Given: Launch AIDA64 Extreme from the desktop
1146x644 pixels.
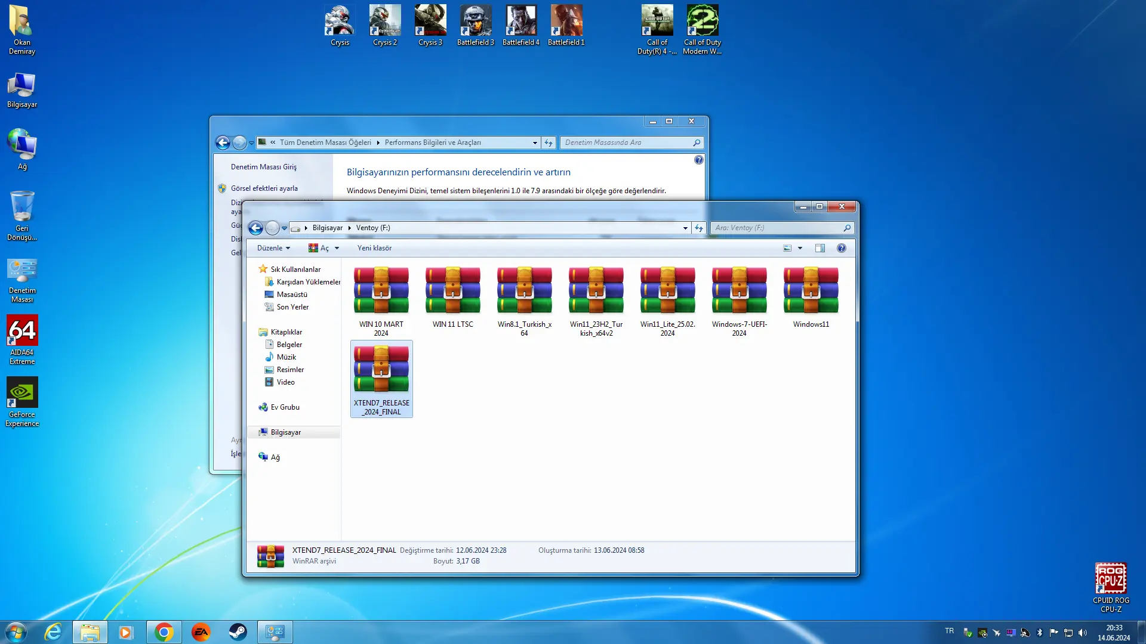Looking at the screenshot, I should pos(22,340).
